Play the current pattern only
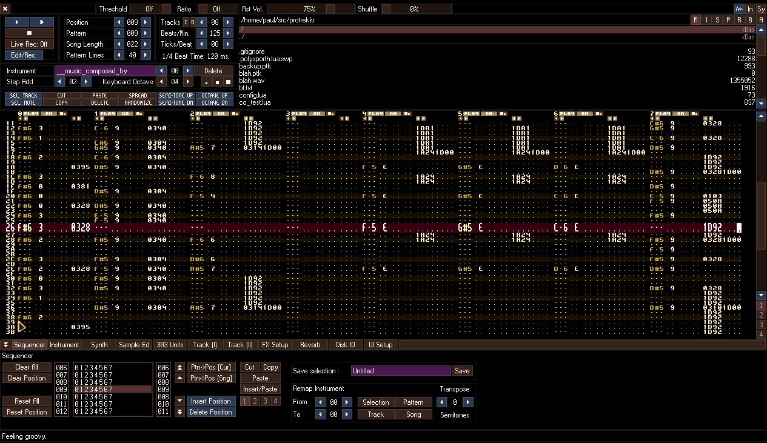Viewport: 767px width, 443px height. click(41, 22)
